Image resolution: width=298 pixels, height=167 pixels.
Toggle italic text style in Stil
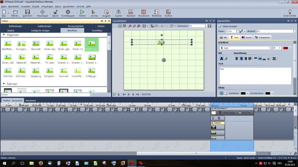point(226,59)
